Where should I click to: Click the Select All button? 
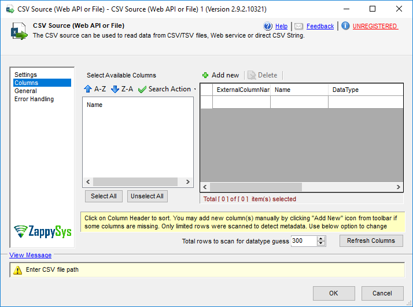click(104, 196)
